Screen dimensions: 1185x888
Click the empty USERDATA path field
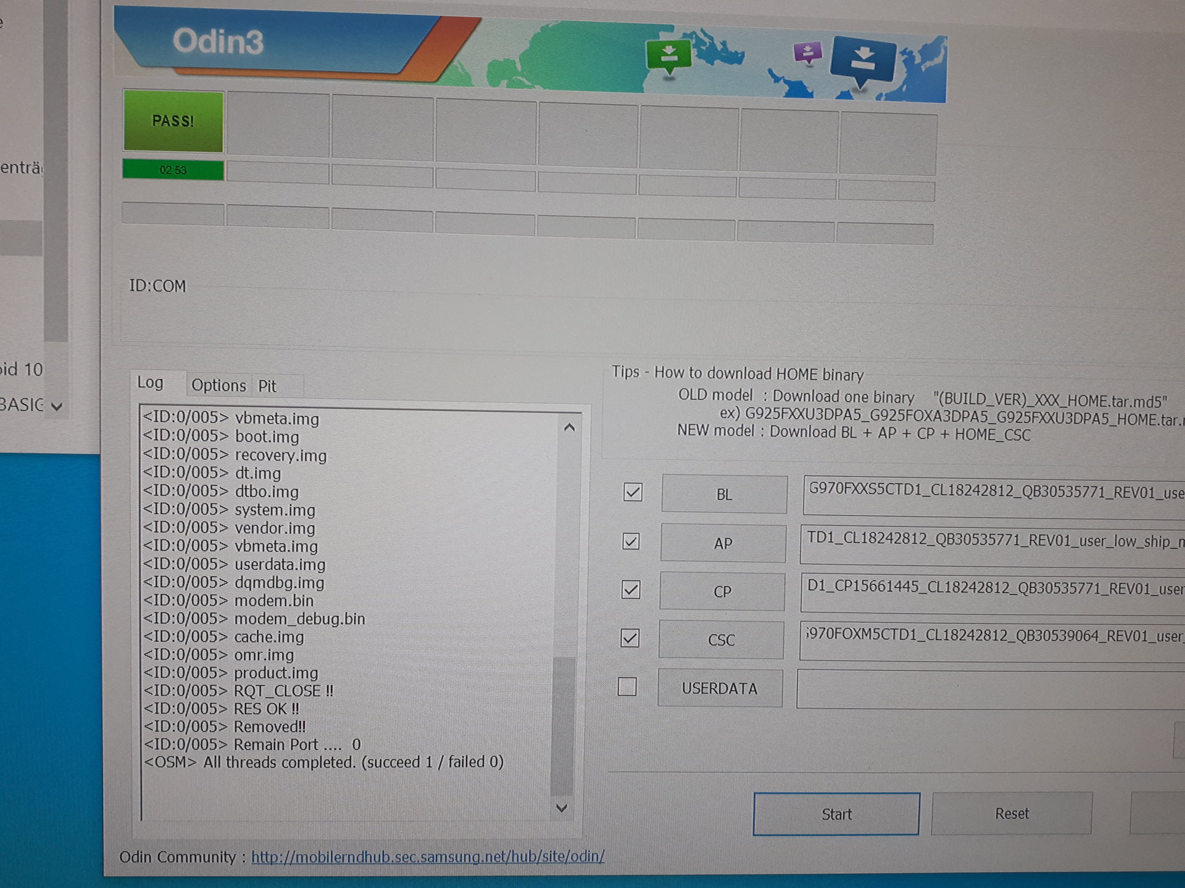(991, 690)
